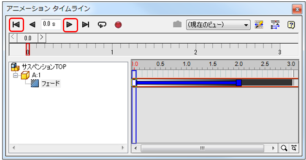Click the gray camera icon

click(x=177, y=24)
